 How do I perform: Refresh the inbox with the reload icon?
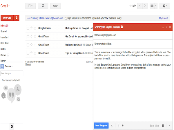[x=43, y=5]
